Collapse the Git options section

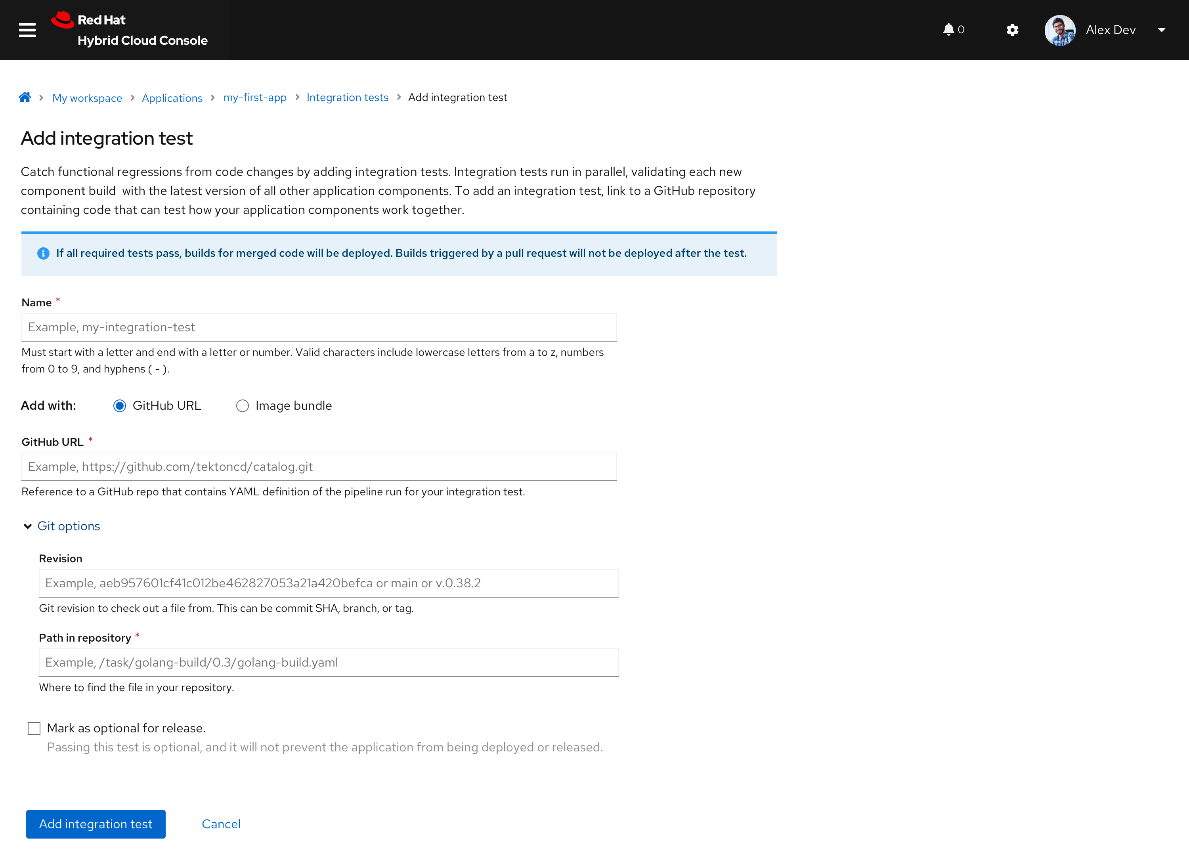coord(28,526)
